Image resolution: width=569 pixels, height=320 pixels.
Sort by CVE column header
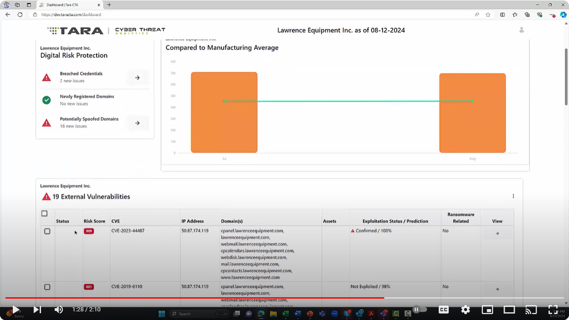(116, 221)
